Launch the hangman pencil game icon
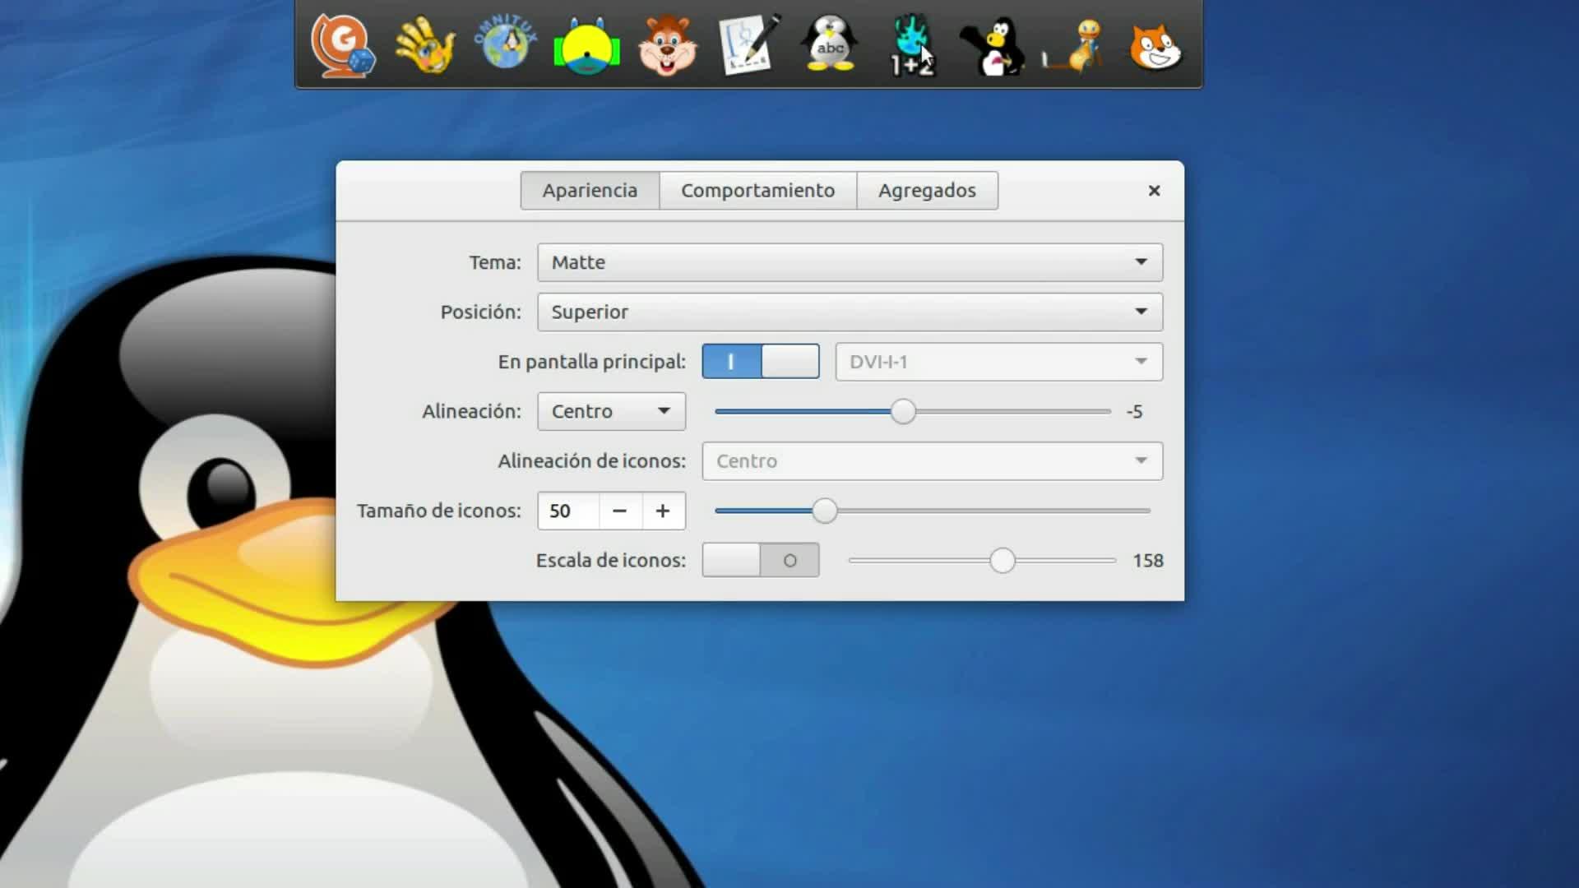 coord(748,44)
